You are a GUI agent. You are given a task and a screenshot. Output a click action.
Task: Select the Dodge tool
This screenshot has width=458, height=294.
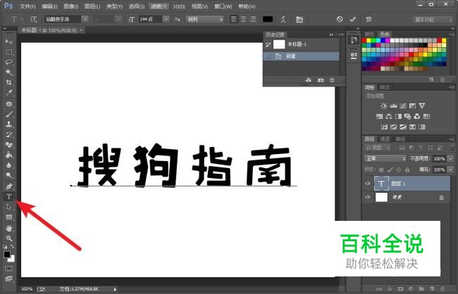click(x=8, y=175)
